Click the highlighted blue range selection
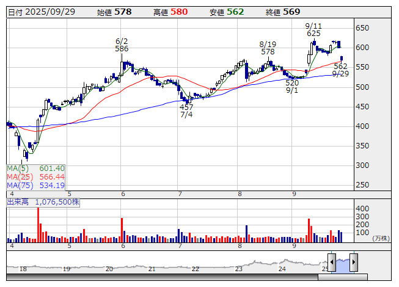Image resolution: width=399 pixels, height=287 pixels. [x=343, y=265]
